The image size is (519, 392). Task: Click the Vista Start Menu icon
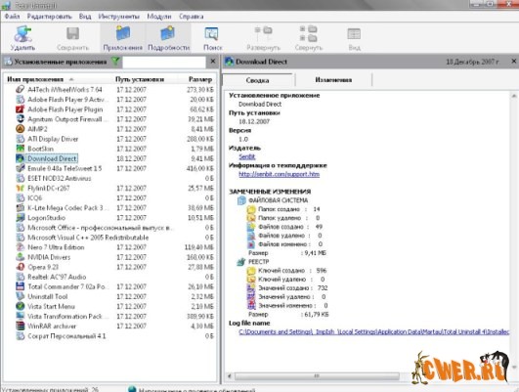[x=21, y=306]
